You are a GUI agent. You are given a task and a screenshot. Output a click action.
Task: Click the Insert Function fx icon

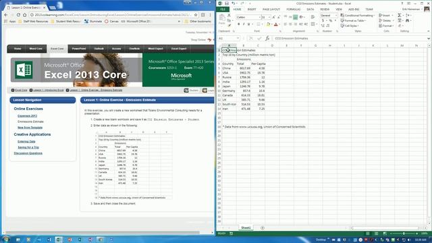pos(267,38)
